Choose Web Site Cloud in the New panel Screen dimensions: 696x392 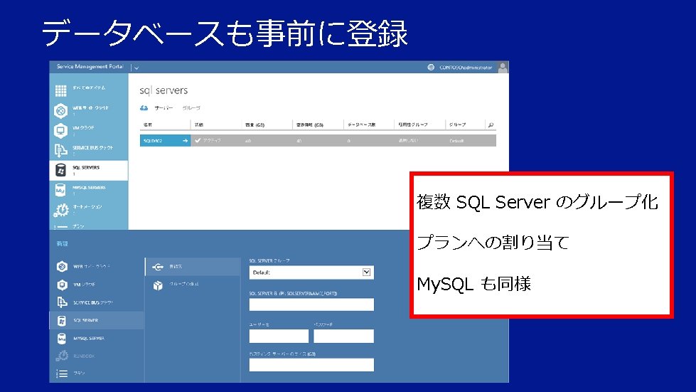pyautogui.click(x=97, y=266)
